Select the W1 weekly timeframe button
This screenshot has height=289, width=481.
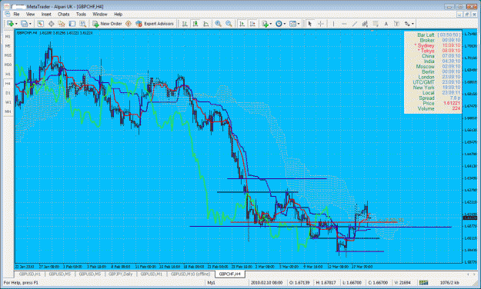(8, 102)
